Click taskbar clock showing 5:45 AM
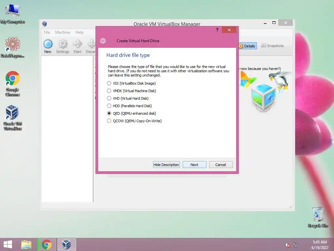334x251 pixels. click(x=320, y=245)
